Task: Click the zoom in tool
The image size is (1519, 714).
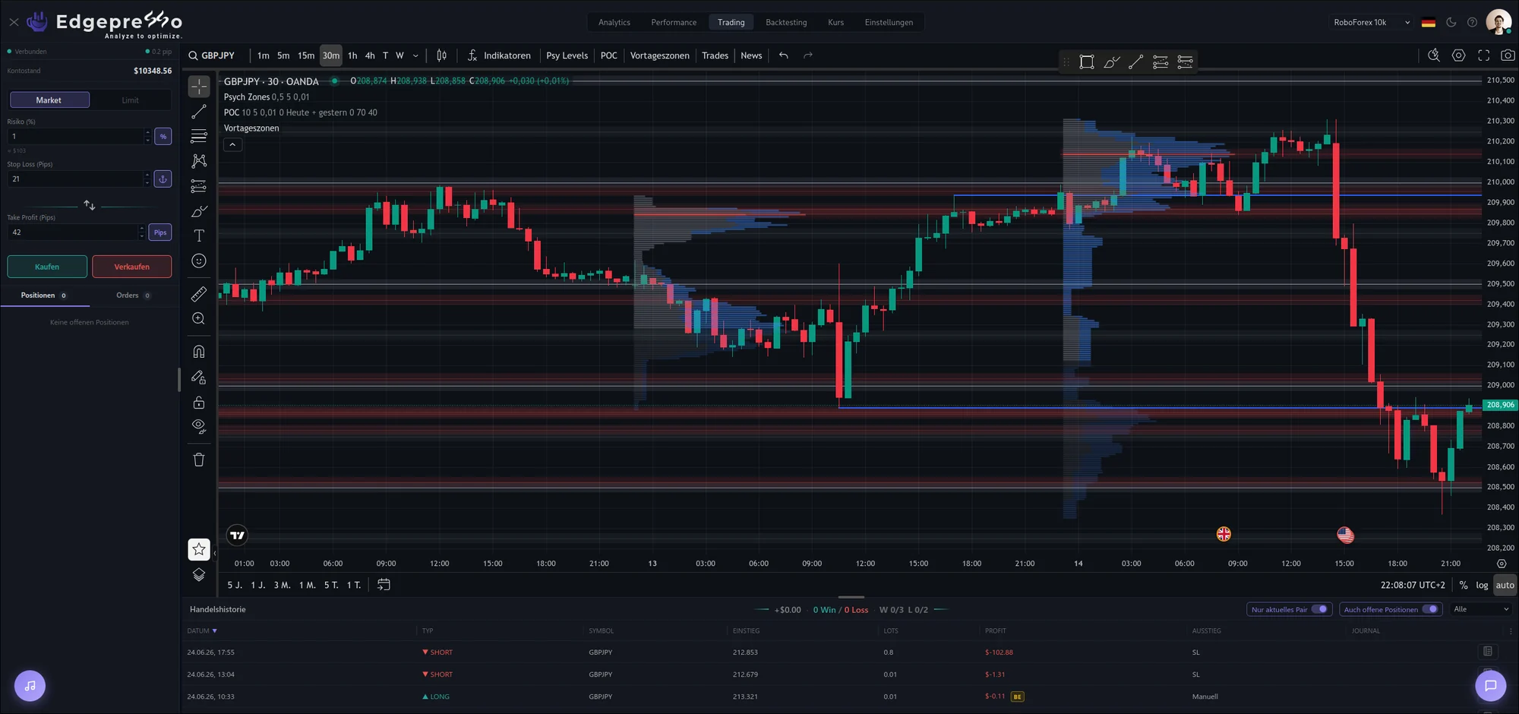Action: pyautogui.click(x=199, y=318)
